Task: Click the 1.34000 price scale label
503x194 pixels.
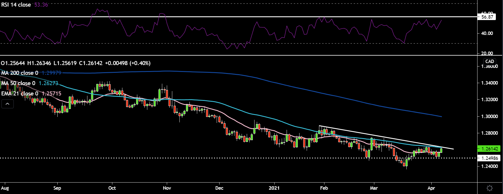Action: click(490, 83)
